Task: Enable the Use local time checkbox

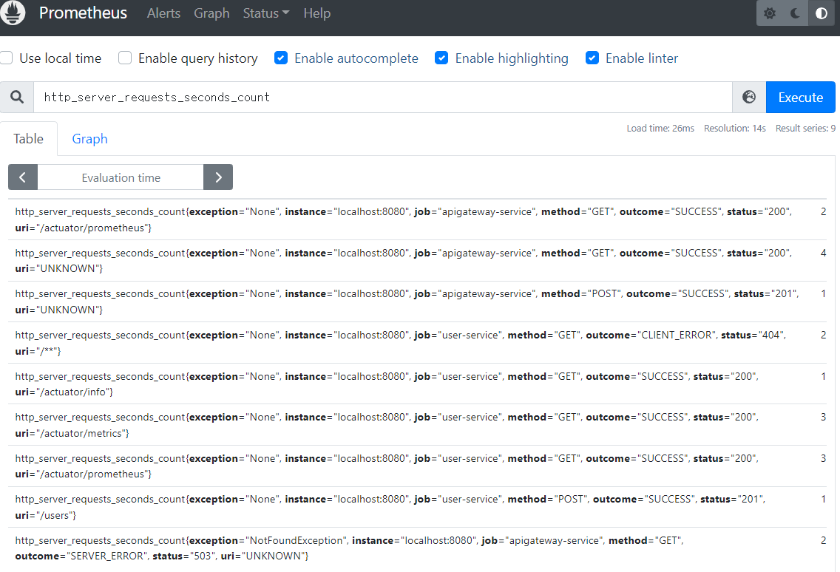Action: [x=7, y=58]
